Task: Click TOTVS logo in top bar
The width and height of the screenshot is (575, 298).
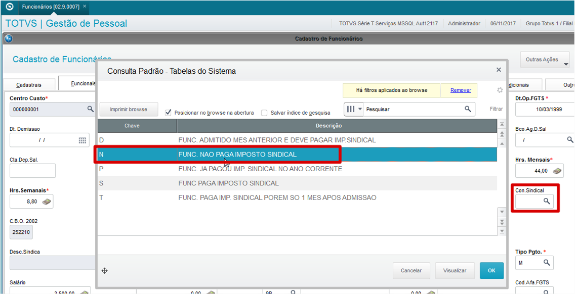Action: (10, 7)
